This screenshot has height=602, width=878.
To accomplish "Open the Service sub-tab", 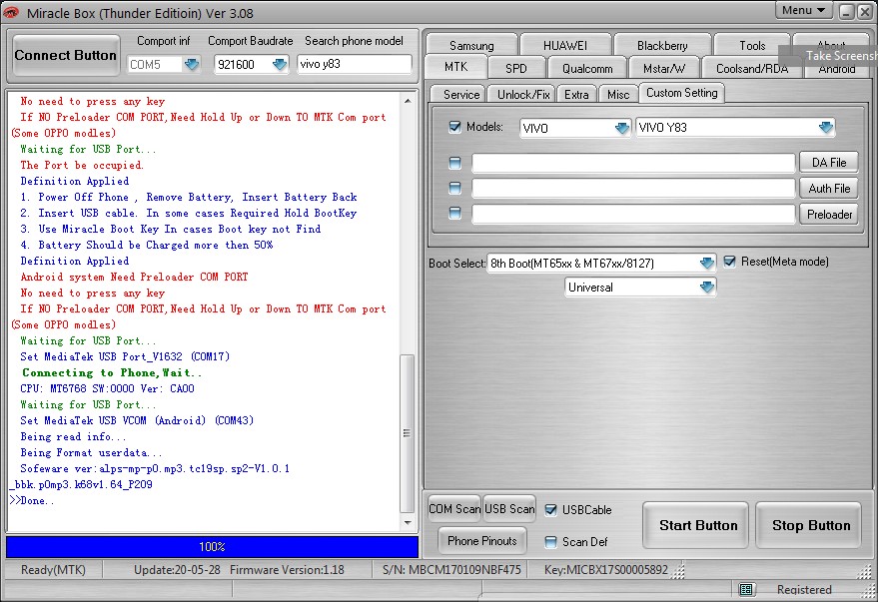I will point(461,94).
